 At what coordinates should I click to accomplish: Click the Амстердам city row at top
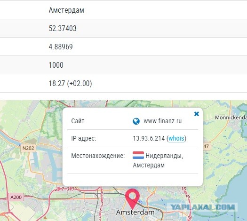point(123,10)
